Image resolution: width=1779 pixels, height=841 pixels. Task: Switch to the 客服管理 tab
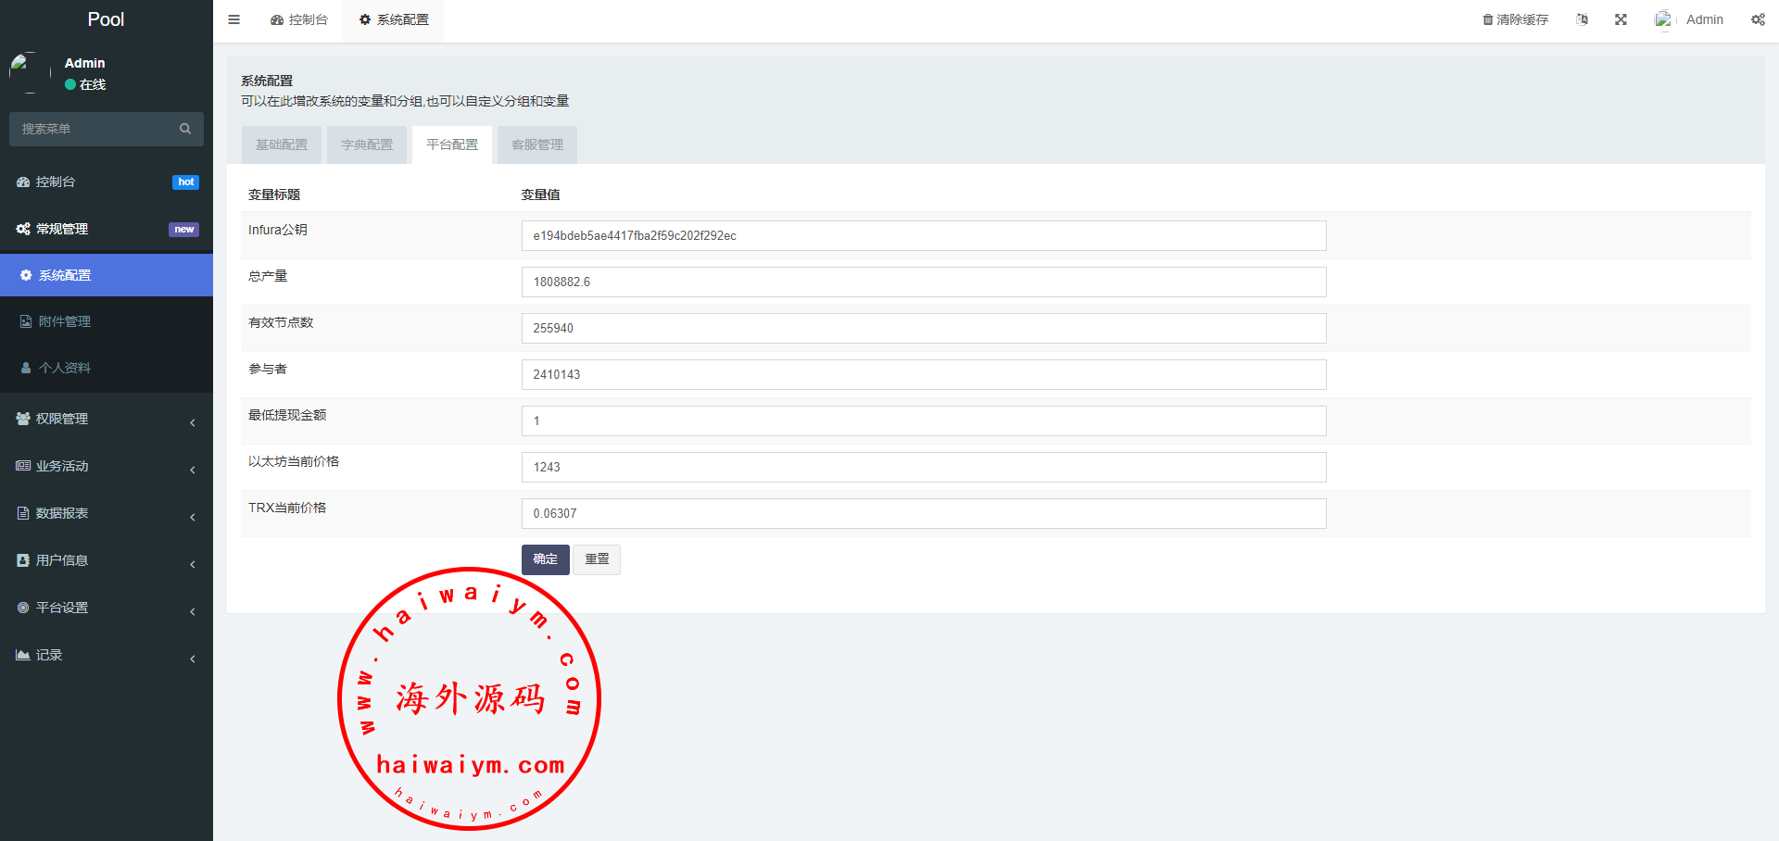537,144
